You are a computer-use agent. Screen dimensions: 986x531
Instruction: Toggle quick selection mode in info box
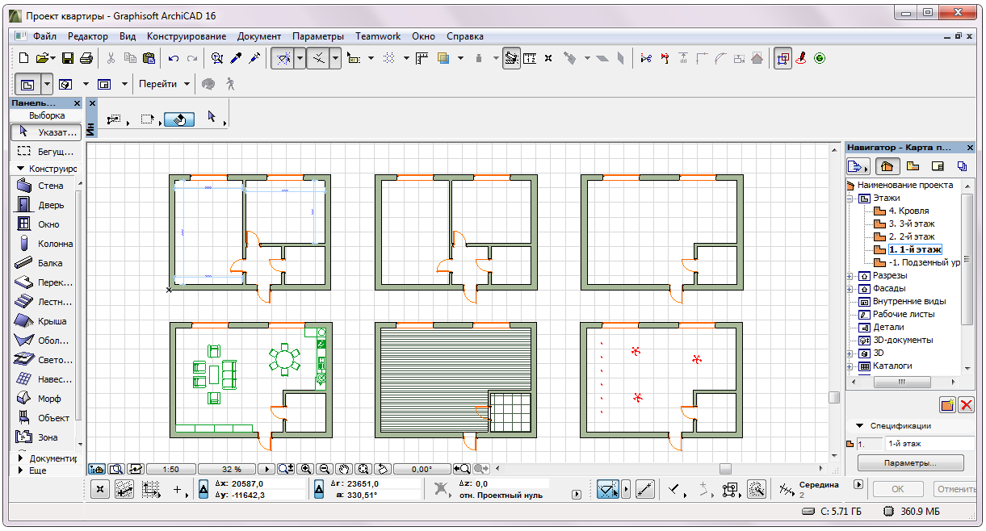coord(180,119)
